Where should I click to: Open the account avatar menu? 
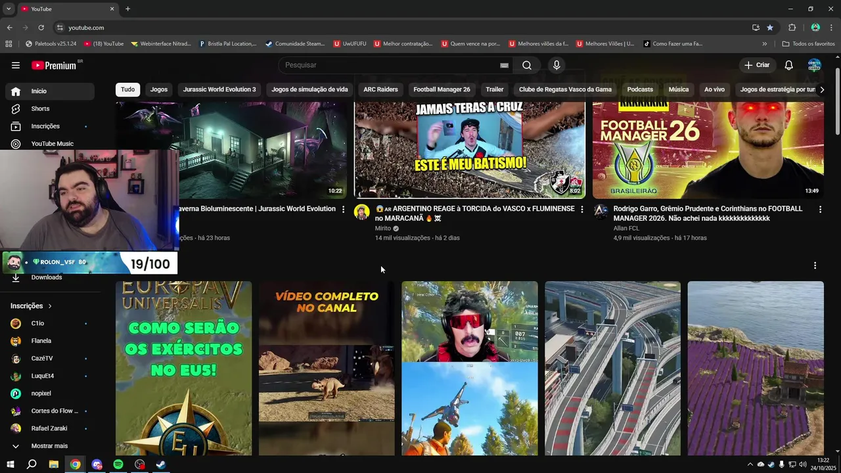tap(815, 65)
